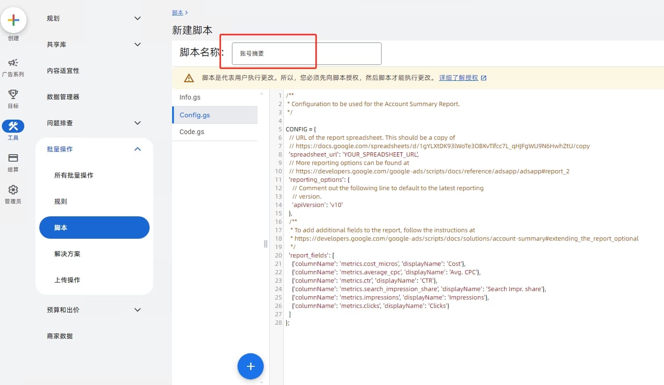Viewport: 664px width, 385px height.
Task: Click the docs.google.com spreadsheet URL comment
Action: (440, 146)
